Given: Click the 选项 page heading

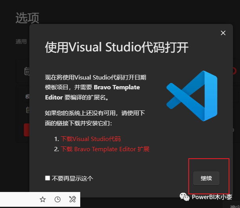Looking at the screenshot, I should 27,18.
